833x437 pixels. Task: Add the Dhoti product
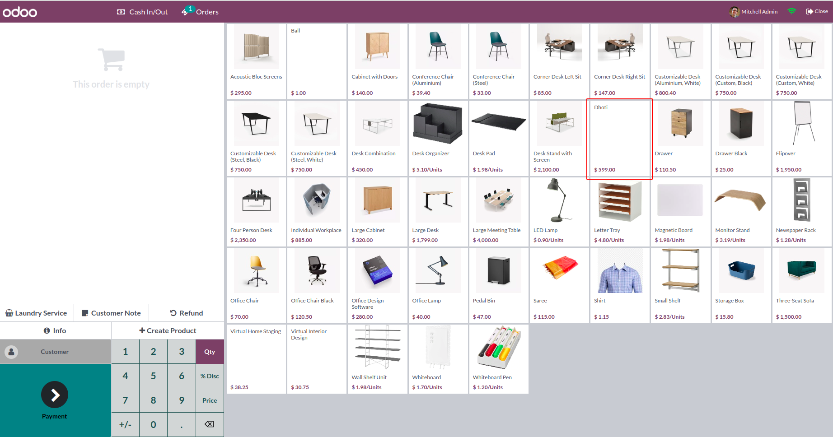click(620, 138)
